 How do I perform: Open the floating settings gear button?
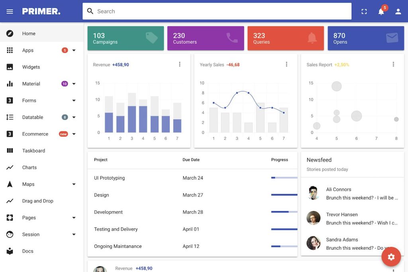(x=391, y=256)
